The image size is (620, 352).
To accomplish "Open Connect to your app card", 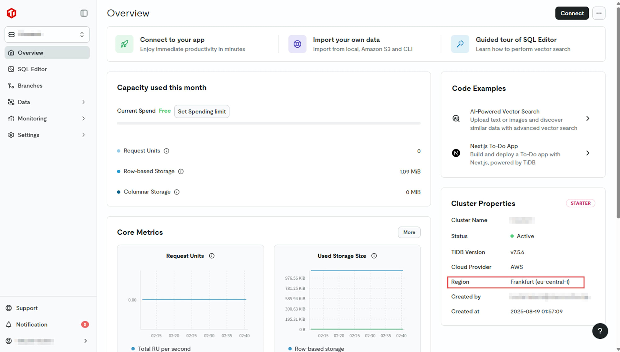I will 192,44.
